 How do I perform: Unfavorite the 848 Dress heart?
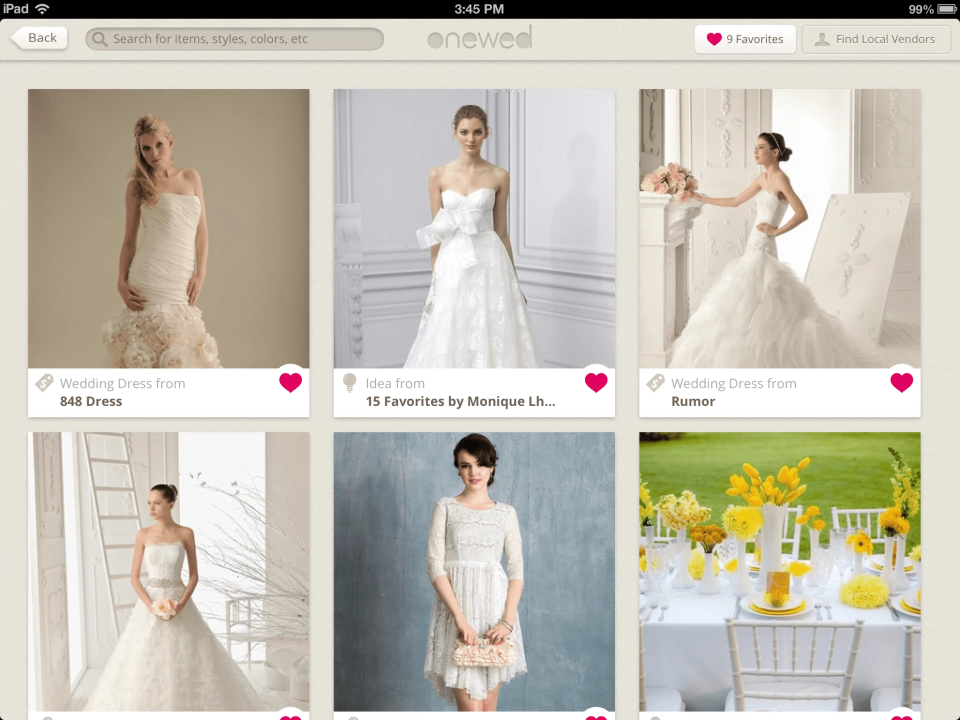tap(290, 382)
